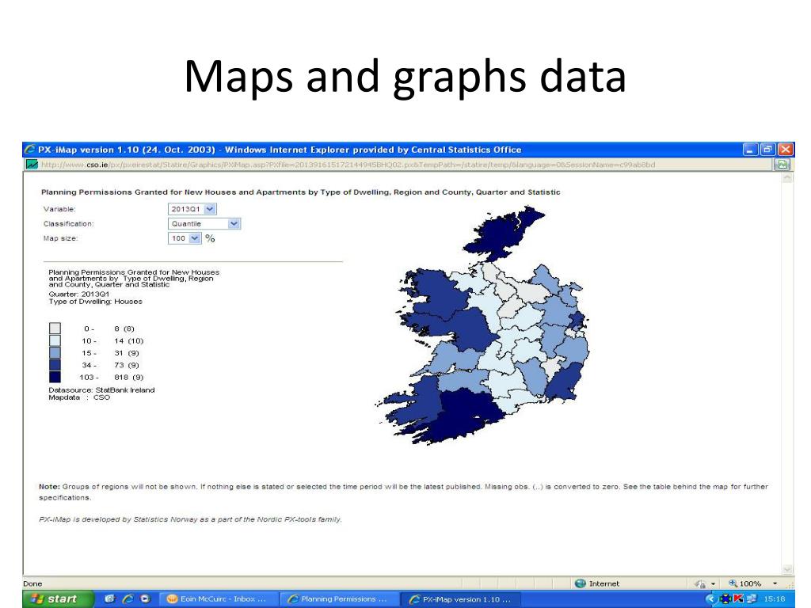Click 'Type of Dwelling: Houses' text

[95, 302]
